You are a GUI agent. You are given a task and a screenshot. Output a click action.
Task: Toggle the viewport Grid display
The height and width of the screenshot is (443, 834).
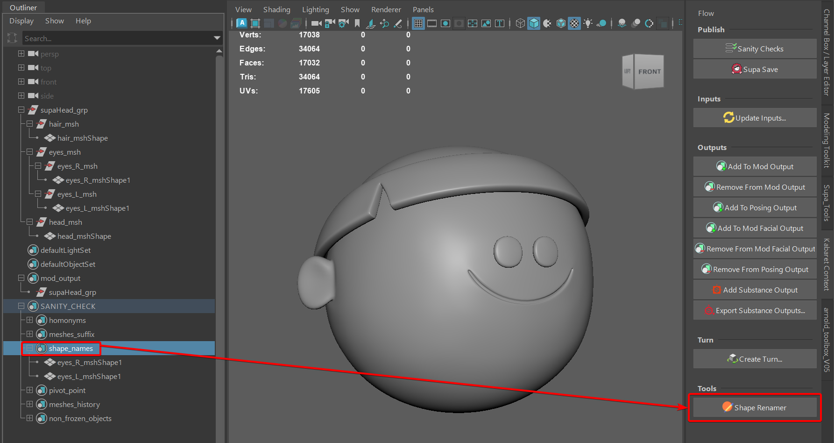[x=418, y=23]
